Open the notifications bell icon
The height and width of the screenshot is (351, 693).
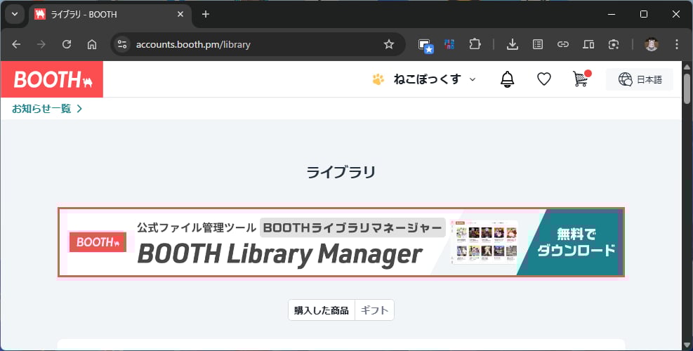(507, 79)
